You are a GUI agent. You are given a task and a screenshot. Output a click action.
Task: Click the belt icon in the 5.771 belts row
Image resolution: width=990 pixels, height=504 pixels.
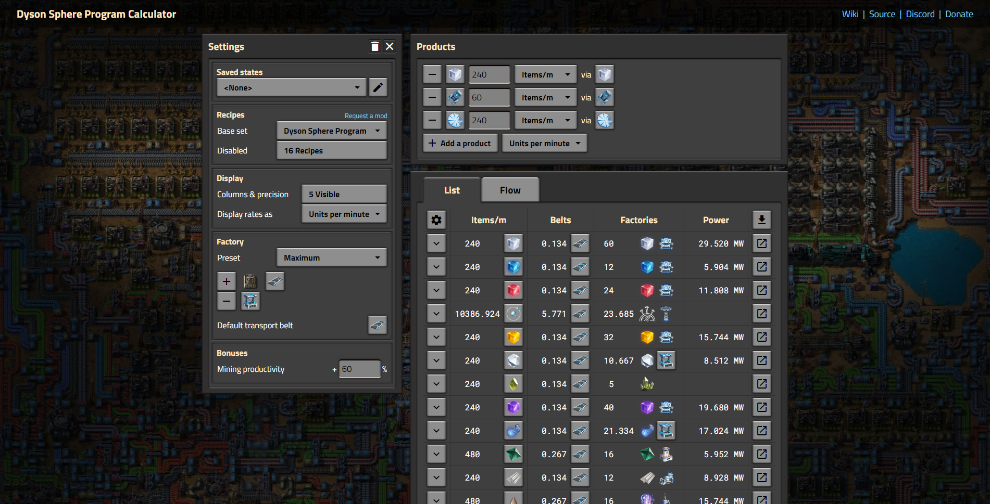[580, 314]
